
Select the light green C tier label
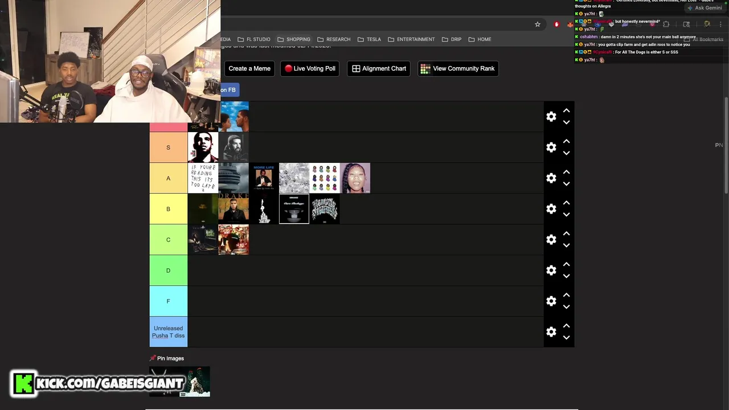[x=168, y=240]
